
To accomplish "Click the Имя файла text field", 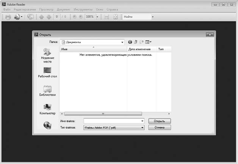I will click(112, 121).
